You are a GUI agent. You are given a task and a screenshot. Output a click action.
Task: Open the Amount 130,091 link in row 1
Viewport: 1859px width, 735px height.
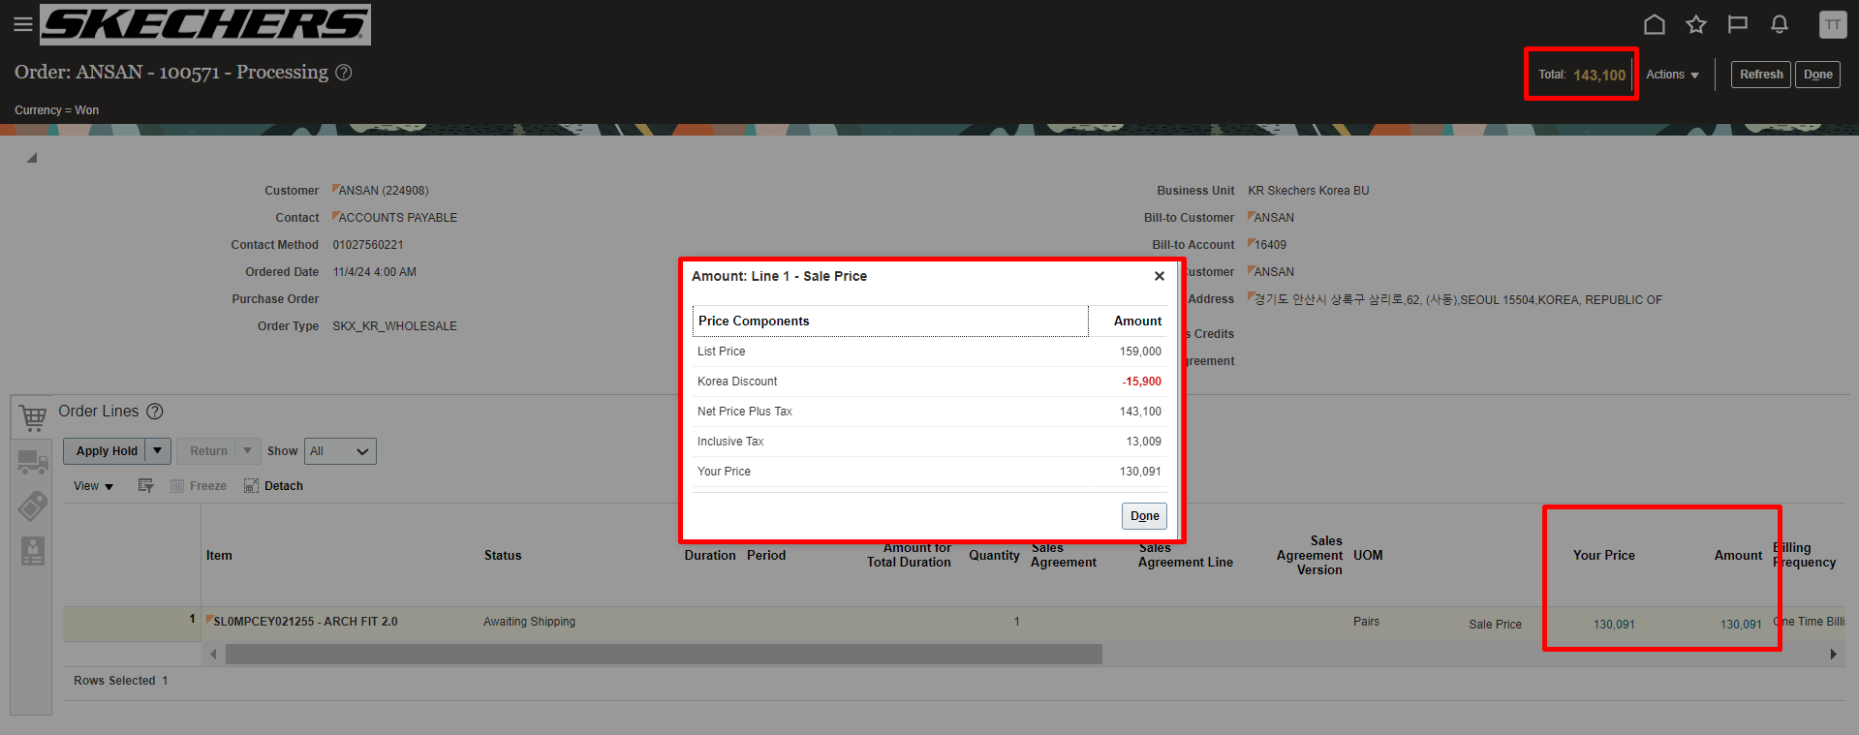(1741, 625)
